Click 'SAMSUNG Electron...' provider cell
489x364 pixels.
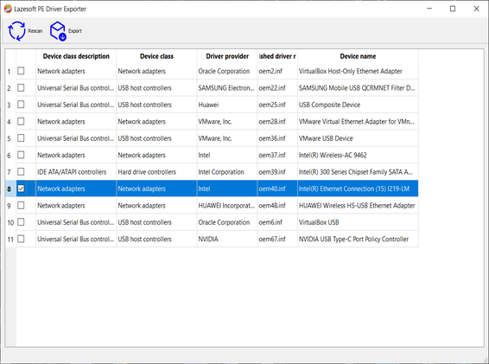tap(227, 88)
